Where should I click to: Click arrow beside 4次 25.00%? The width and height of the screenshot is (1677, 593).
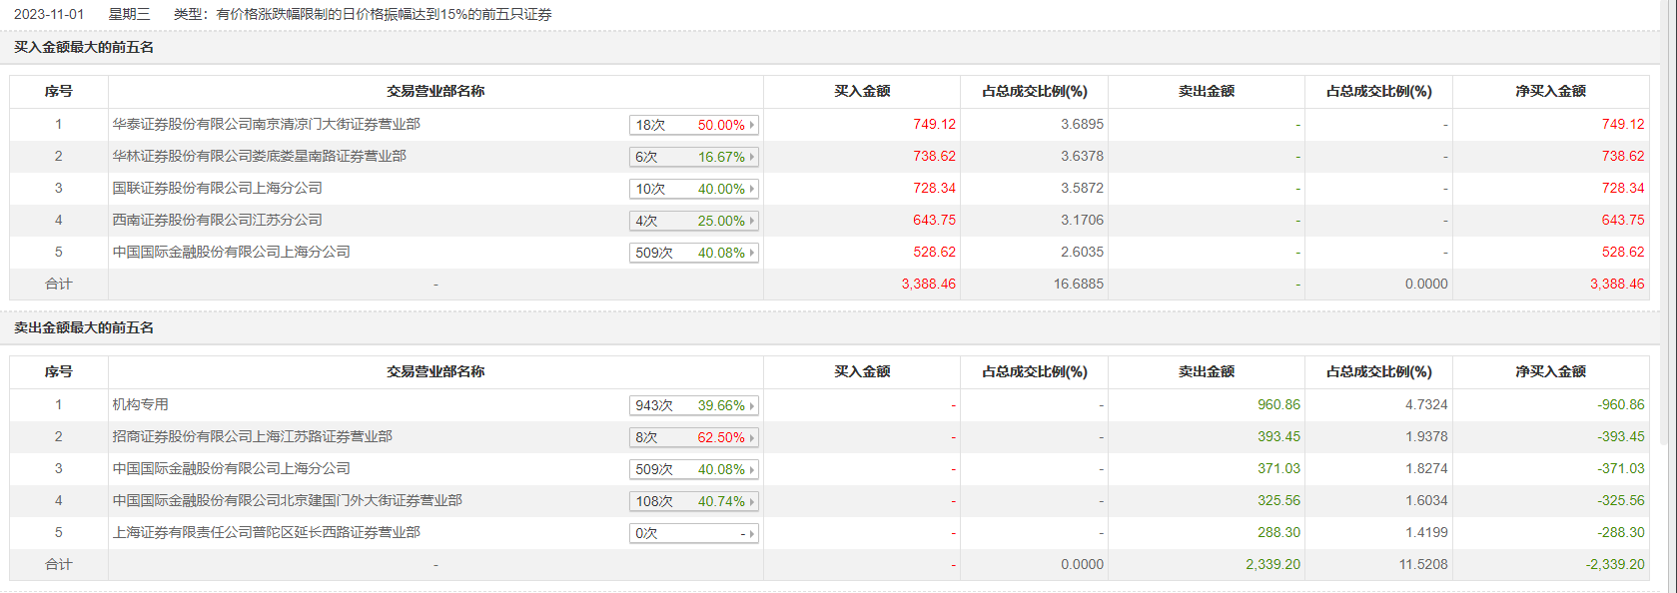(752, 222)
